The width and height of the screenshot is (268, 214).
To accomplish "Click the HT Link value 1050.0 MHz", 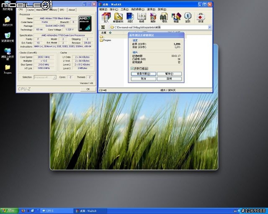I will pyautogui.click(x=44, y=68).
